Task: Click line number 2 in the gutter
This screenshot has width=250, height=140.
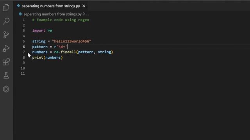Action: [24, 25]
